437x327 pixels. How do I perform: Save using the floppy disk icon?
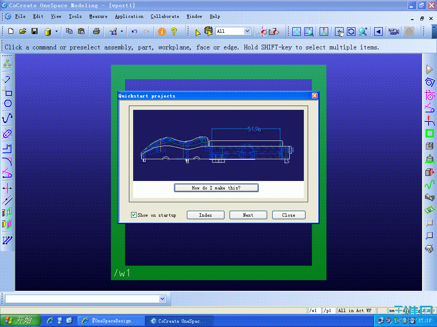35,31
